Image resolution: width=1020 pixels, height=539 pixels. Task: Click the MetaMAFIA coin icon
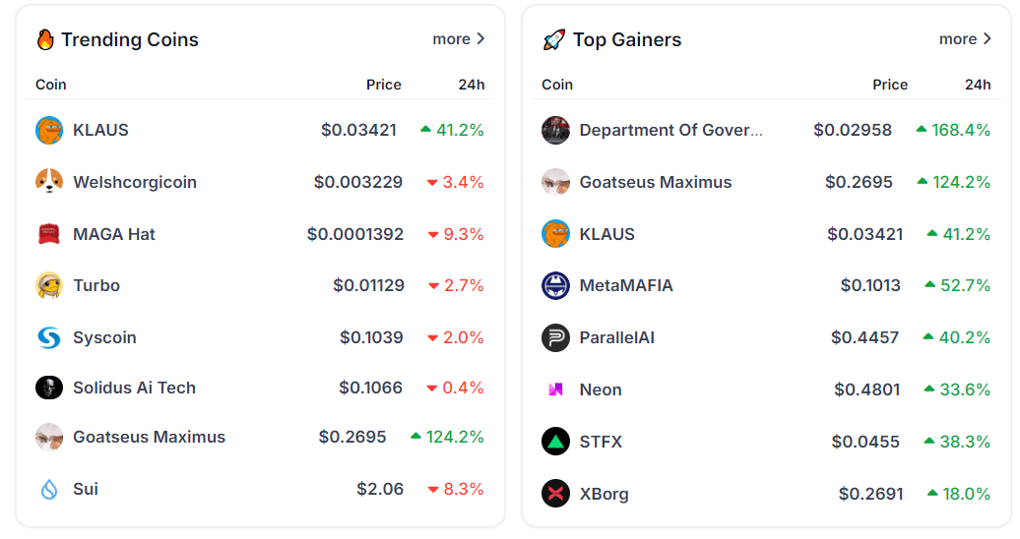555,285
